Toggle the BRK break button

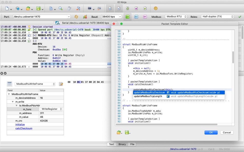(x=145, y=17)
